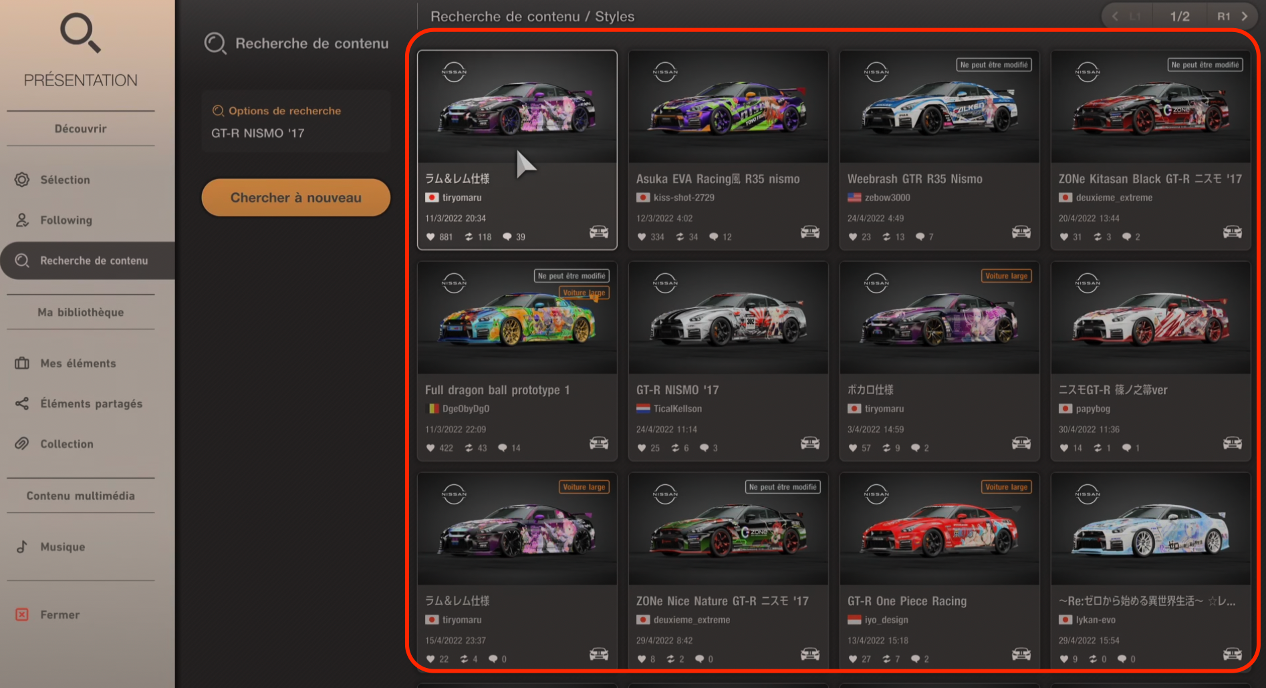Image resolution: width=1266 pixels, height=688 pixels.
Task: Click the heart icon on ラム&レム仕様 card
Action: 431,237
